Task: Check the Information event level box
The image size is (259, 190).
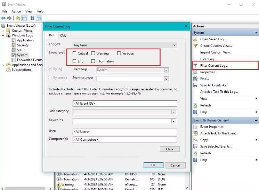Action: (93, 61)
